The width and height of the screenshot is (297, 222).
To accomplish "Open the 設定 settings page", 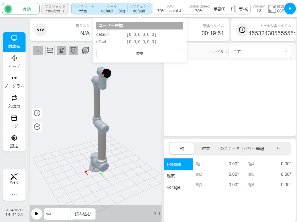I will (x=14, y=142).
